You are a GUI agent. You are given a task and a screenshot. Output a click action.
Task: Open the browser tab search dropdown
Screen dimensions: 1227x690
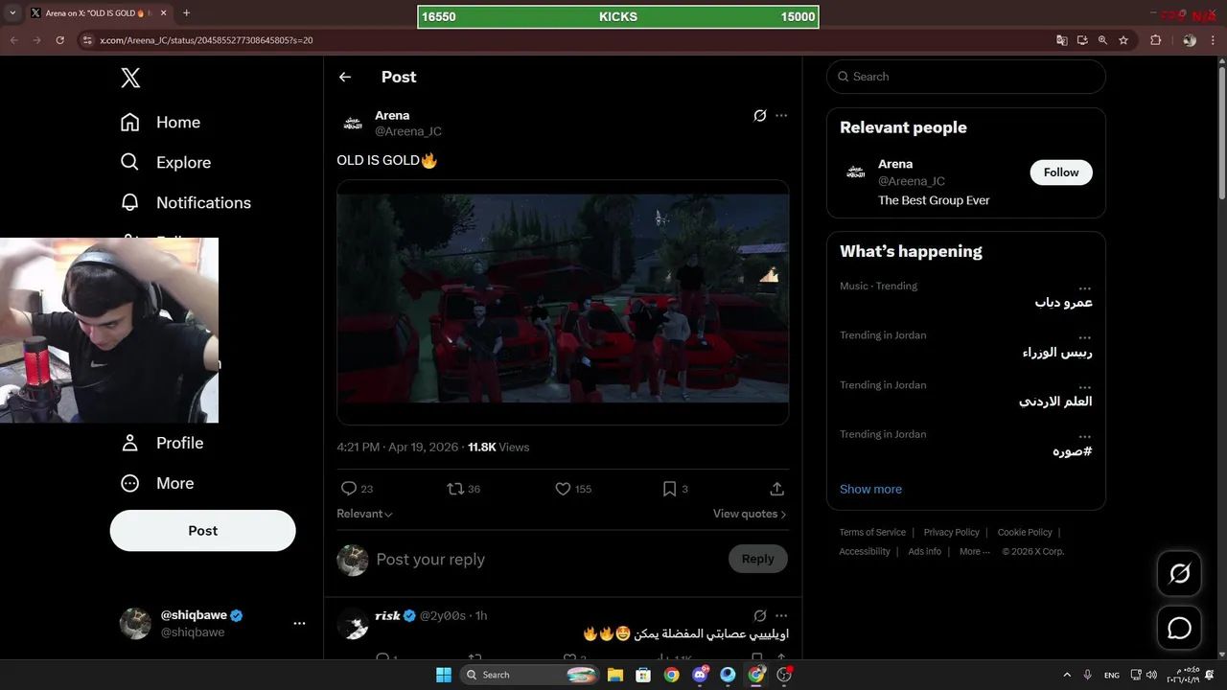[12, 13]
